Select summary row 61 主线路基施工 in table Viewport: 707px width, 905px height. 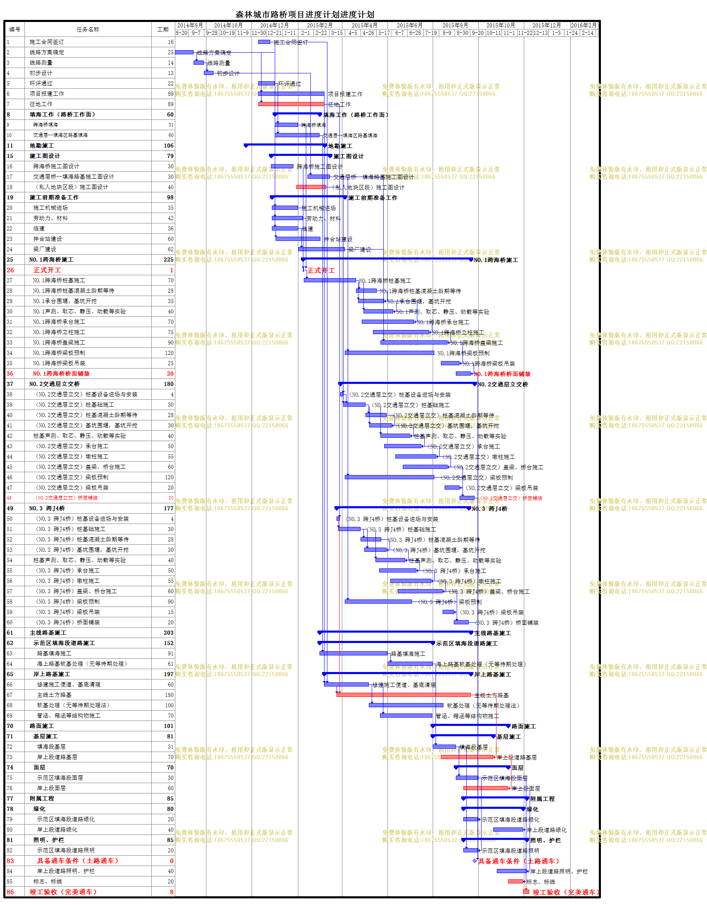tap(90, 633)
